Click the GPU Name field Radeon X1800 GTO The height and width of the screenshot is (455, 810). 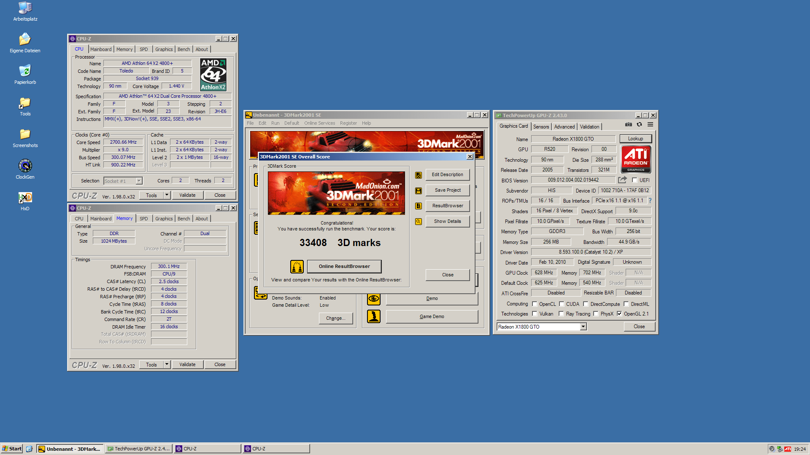tap(573, 139)
